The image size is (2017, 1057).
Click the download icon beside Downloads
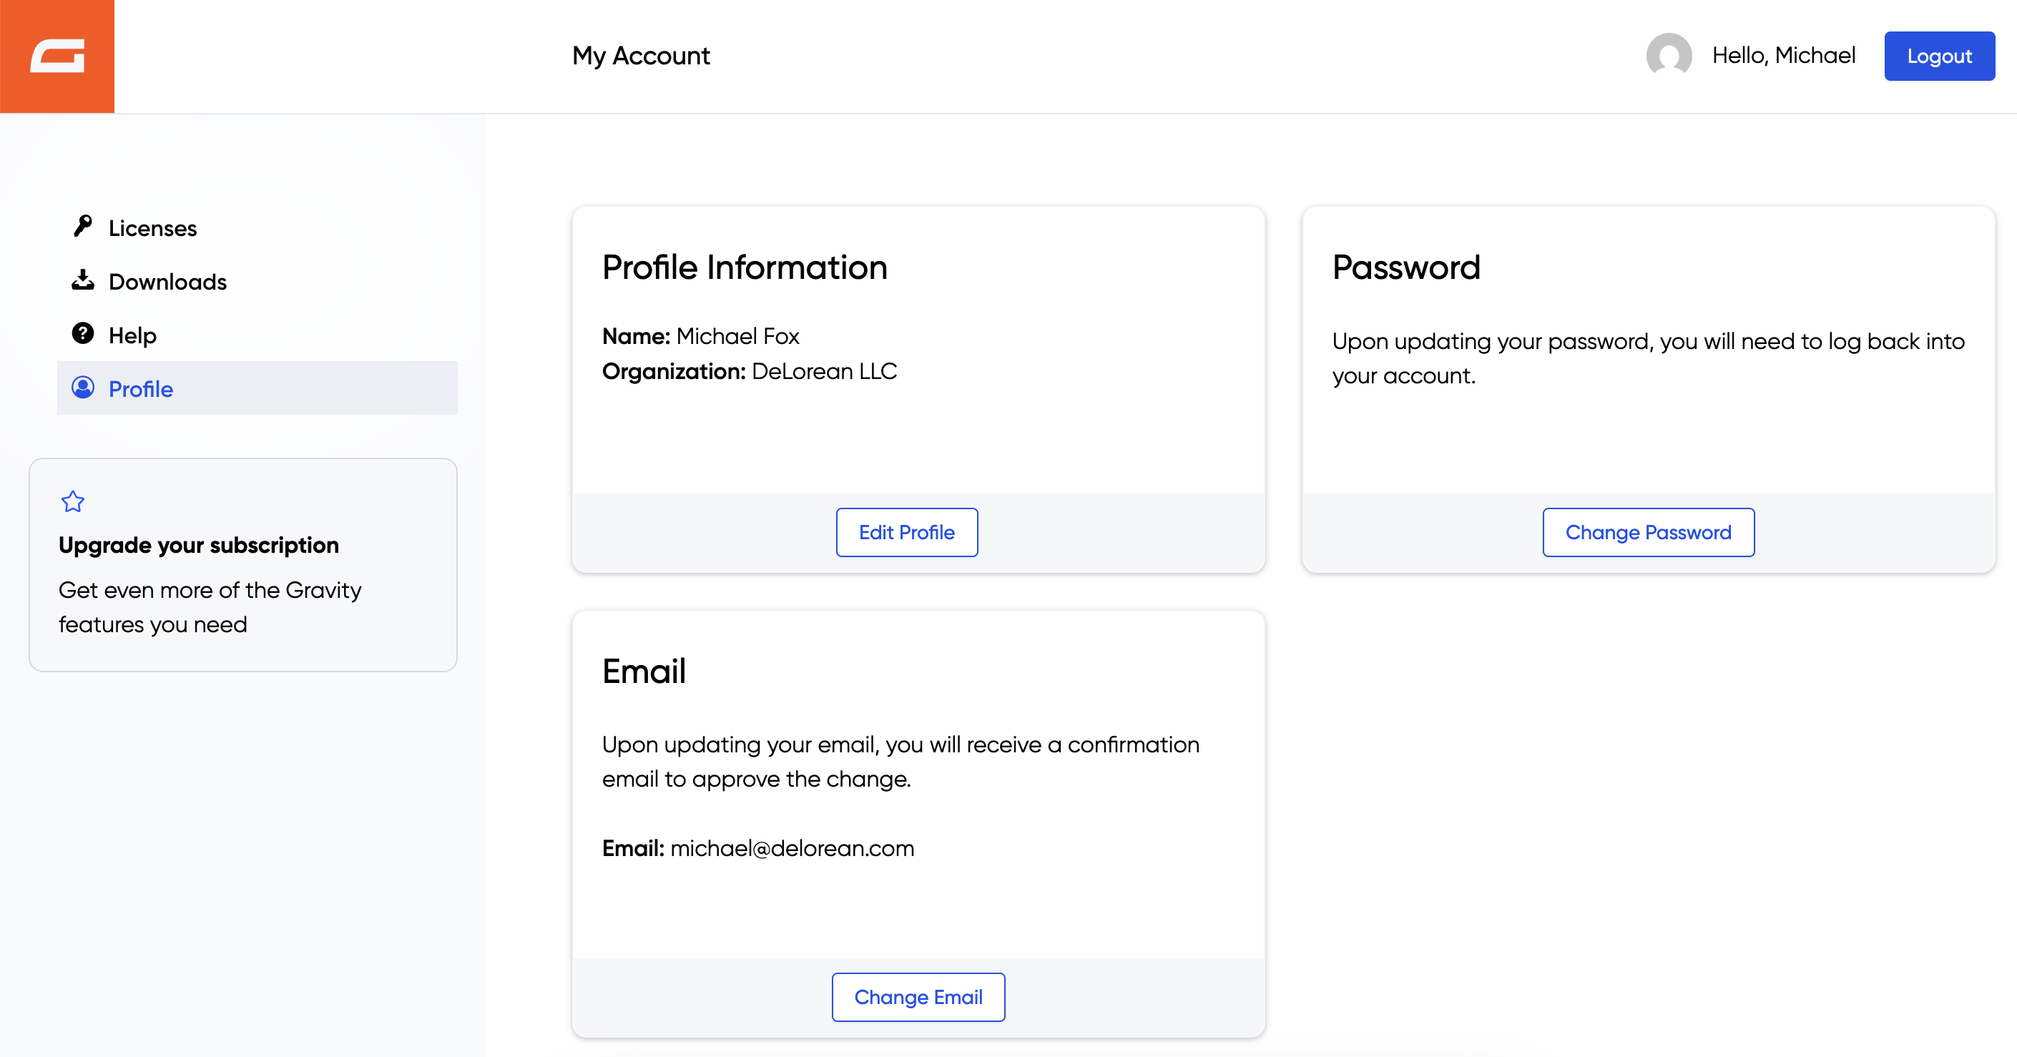coord(83,280)
